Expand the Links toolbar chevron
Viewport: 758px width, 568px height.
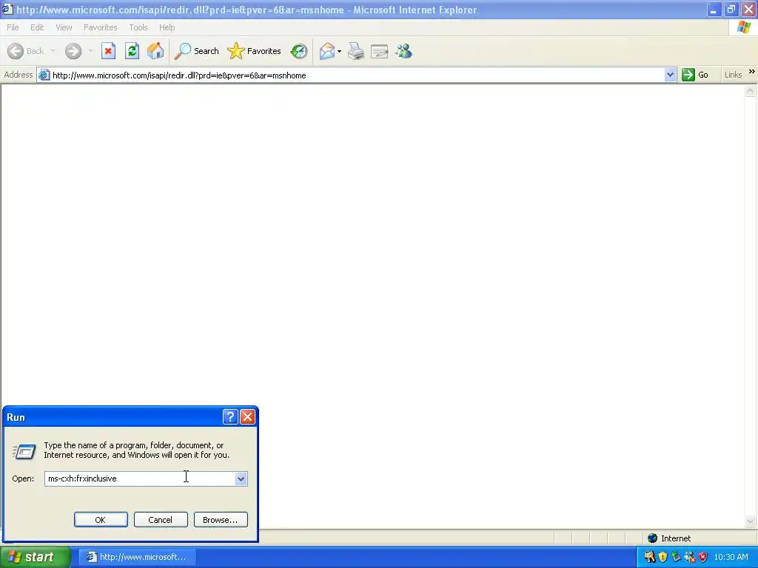[752, 72]
